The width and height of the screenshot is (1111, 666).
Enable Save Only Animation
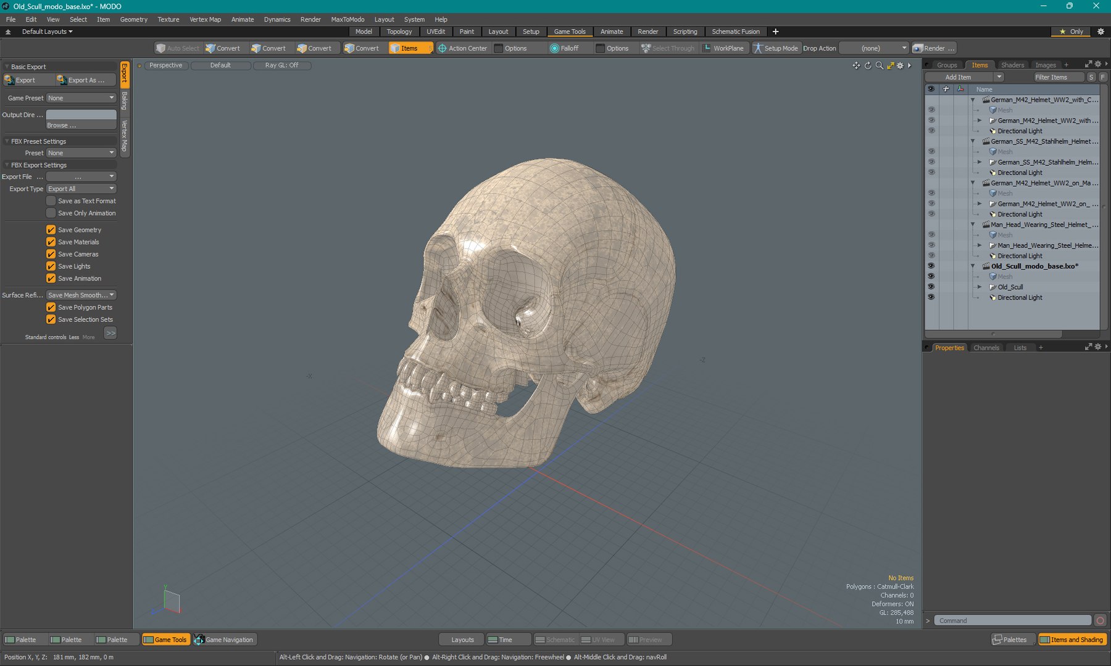tap(51, 213)
